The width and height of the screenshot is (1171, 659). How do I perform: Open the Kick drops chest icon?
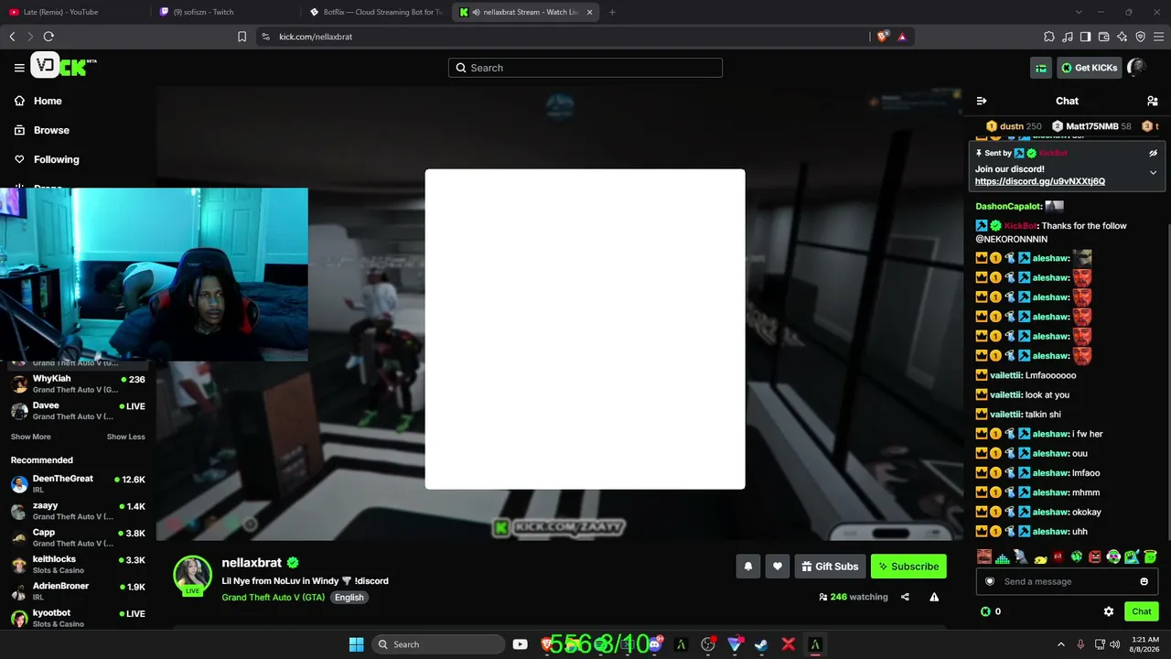1041,68
